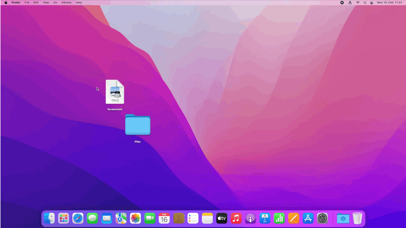Open the Edit menu

(x=36, y=2)
